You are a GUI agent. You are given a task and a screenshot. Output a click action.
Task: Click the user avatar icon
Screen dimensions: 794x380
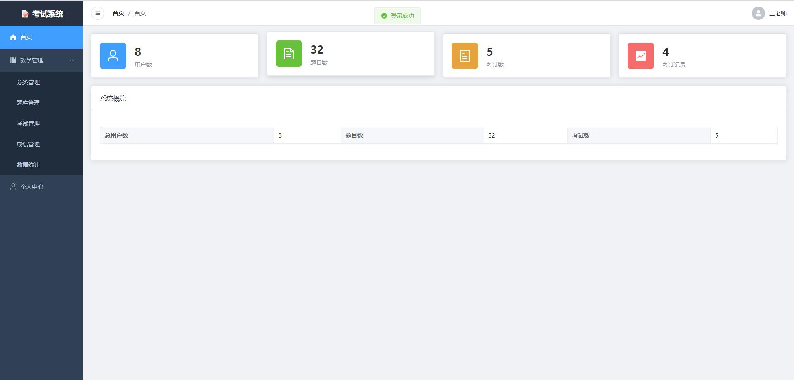click(758, 13)
